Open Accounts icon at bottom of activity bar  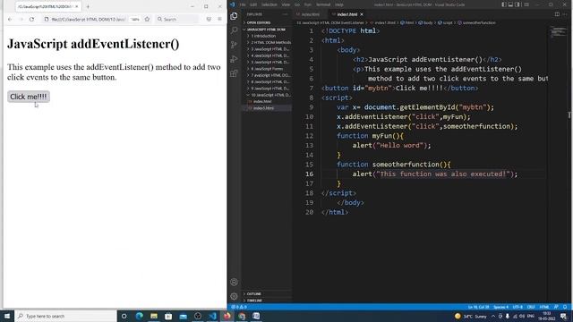(234, 282)
